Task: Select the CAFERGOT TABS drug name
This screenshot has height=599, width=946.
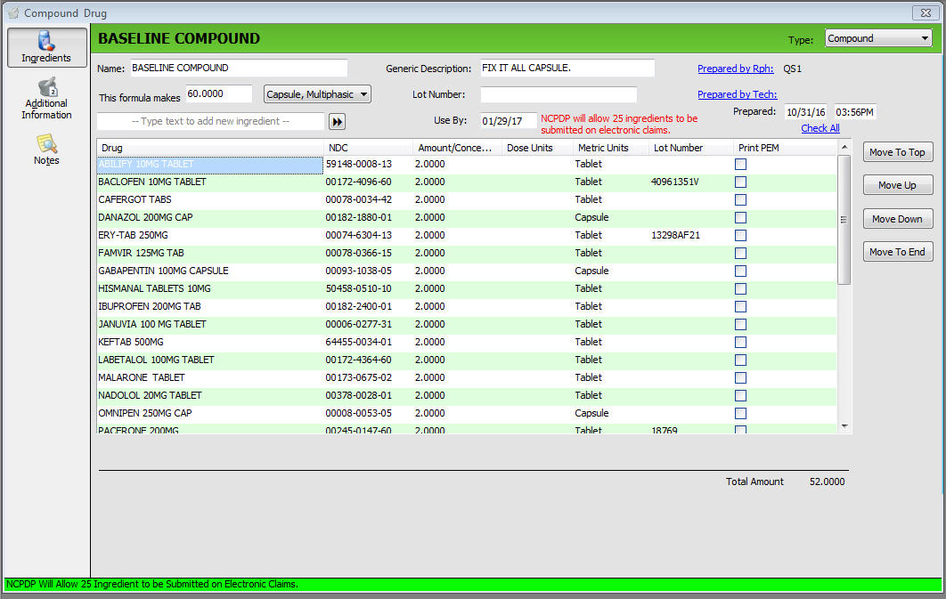Action: point(135,199)
